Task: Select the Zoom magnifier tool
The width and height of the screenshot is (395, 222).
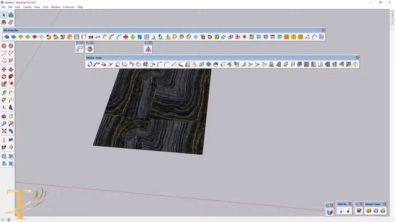Action: (4, 124)
